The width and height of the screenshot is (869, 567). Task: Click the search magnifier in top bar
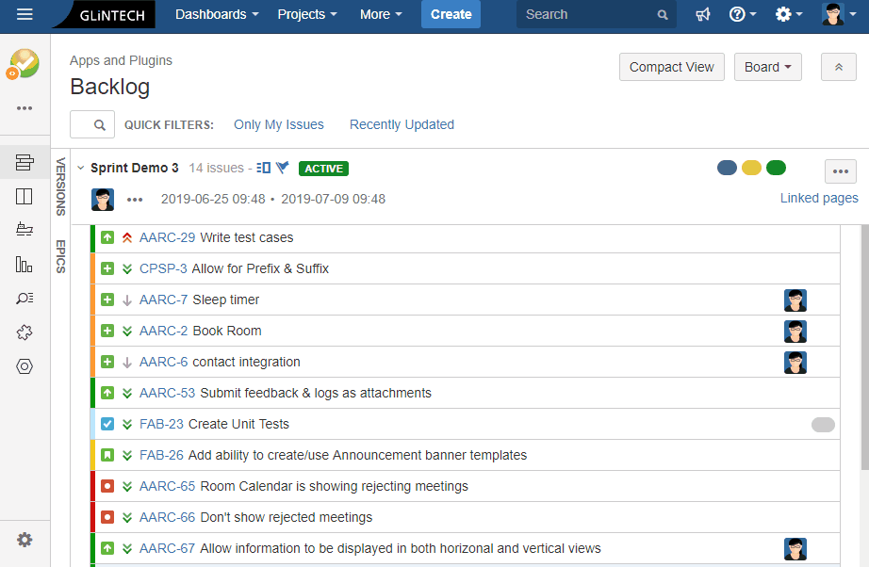[663, 15]
